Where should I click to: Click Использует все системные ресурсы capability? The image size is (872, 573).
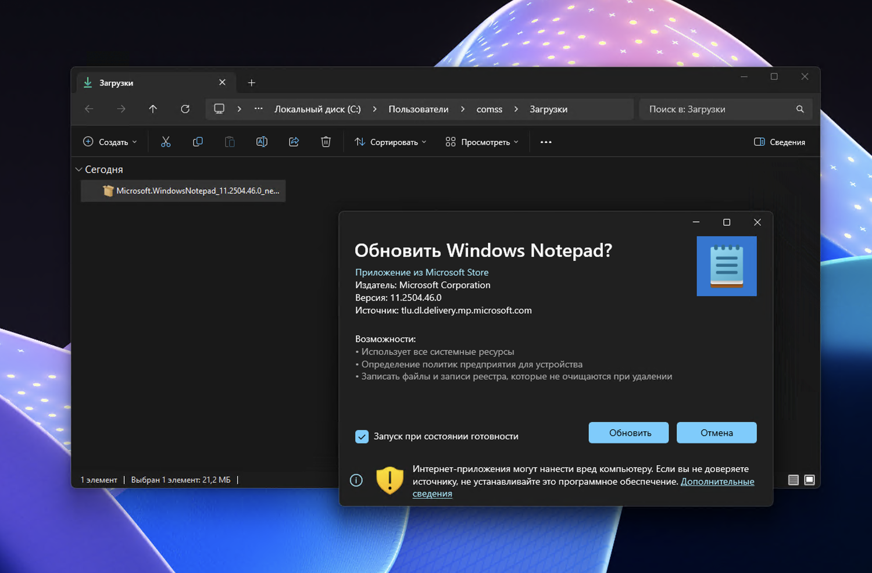[x=435, y=352]
